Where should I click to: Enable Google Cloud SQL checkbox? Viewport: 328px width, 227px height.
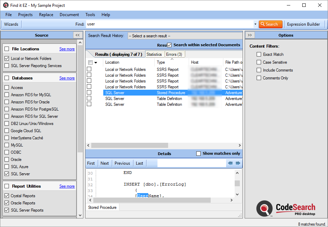coord(7,131)
